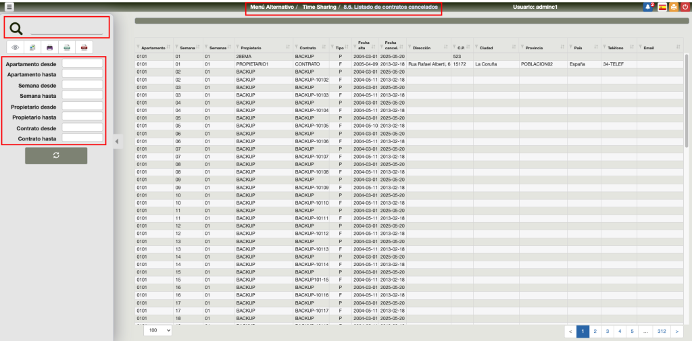
Task: Change language using the Spanish flag icon
Action: (x=662, y=7)
